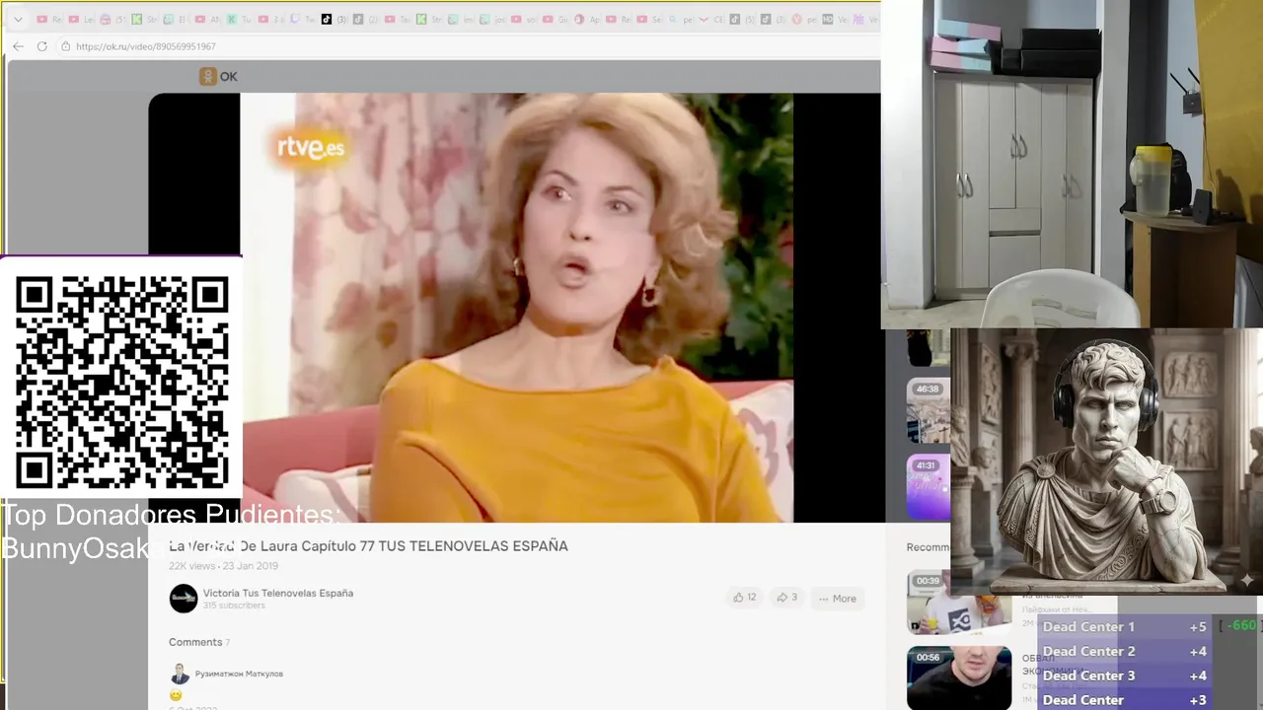The width and height of the screenshot is (1263, 710).
Task: Open recommended video with 46:38 duration
Action: click(x=929, y=410)
